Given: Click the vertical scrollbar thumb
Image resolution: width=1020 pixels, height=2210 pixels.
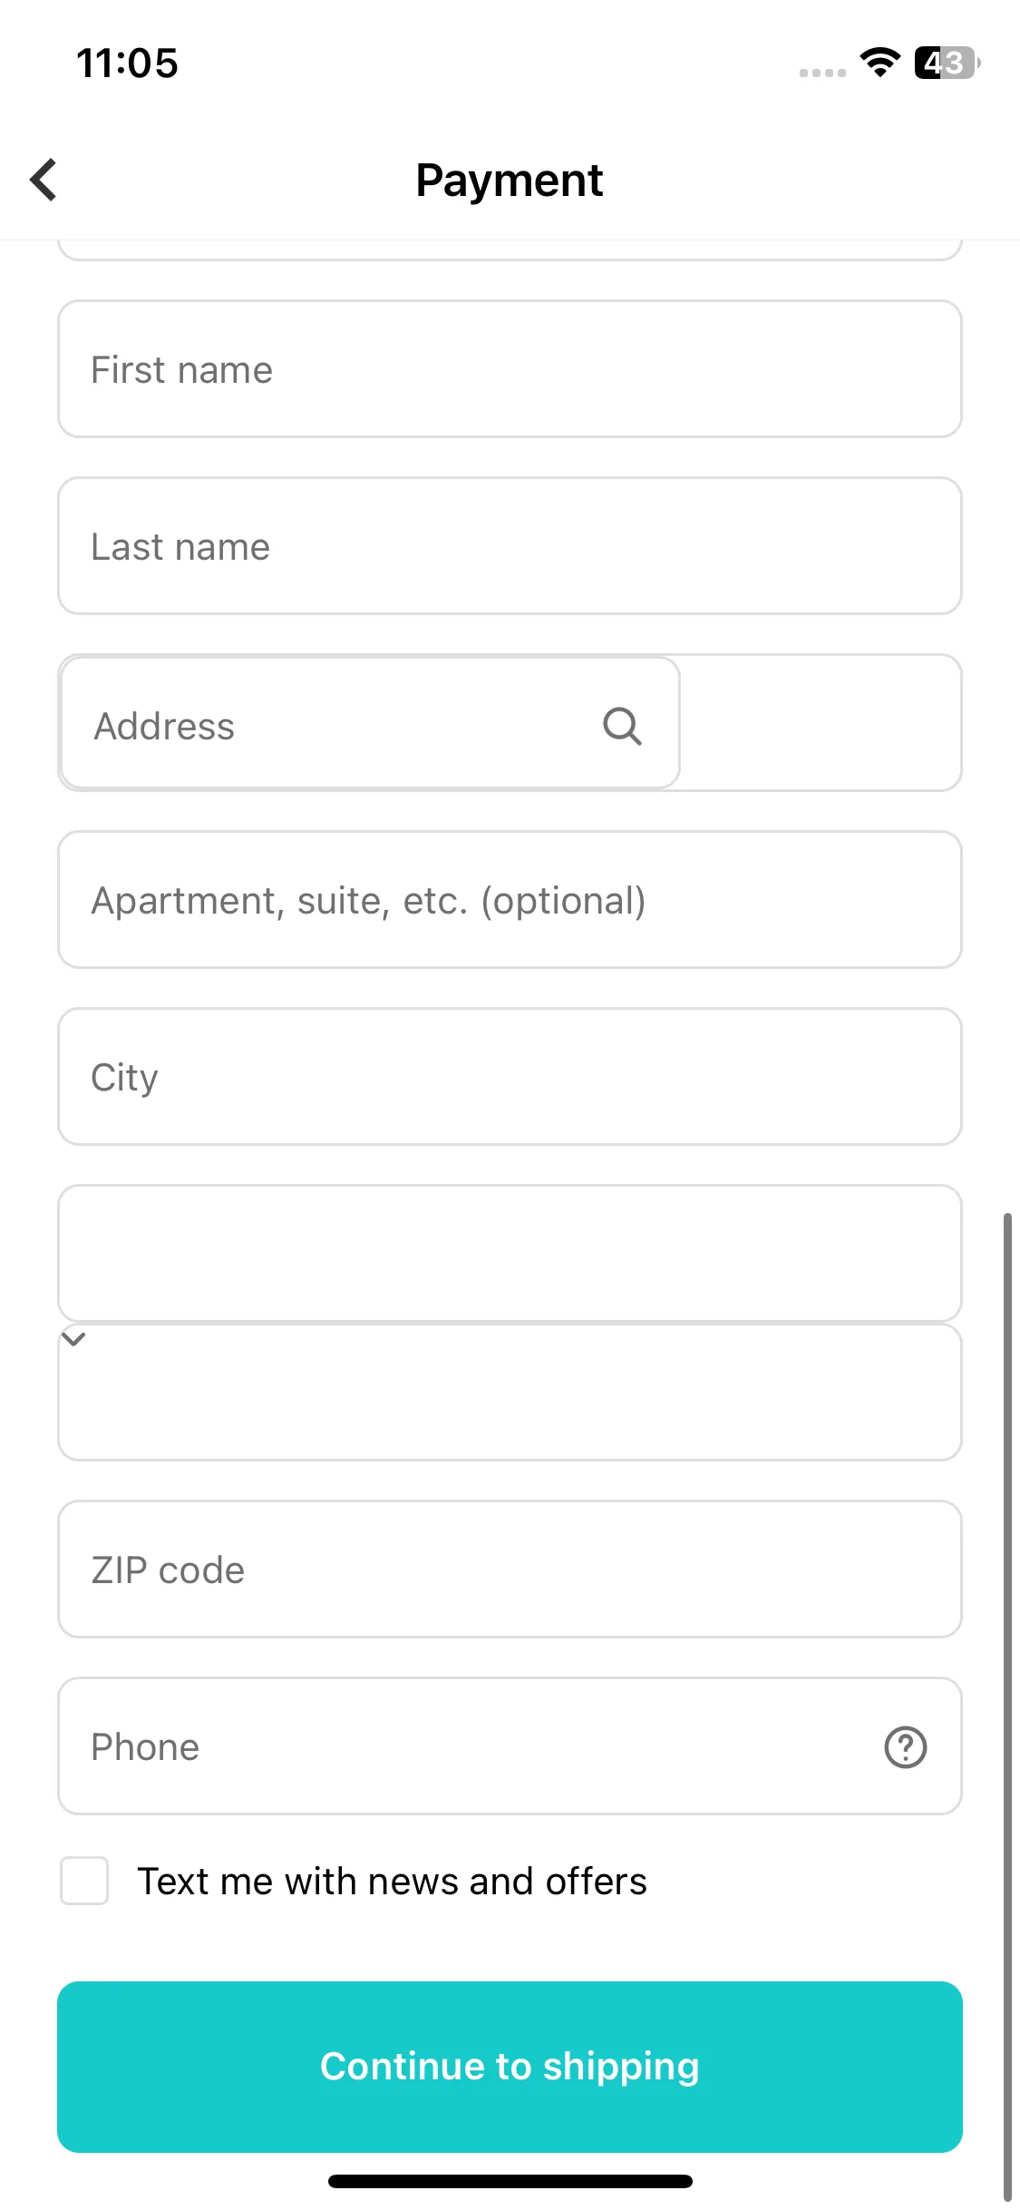Looking at the screenshot, I should click(x=1007, y=1706).
